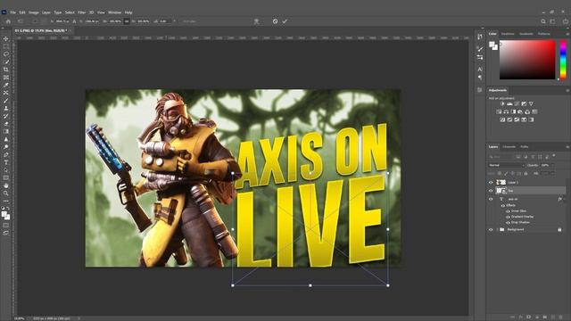Open the Image menu
The height and width of the screenshot is (321, 571).
click(34, 12)
